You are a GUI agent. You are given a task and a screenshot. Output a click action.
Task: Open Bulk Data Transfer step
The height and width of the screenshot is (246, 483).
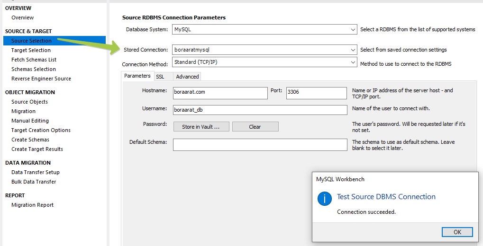[x=34, y=182]
